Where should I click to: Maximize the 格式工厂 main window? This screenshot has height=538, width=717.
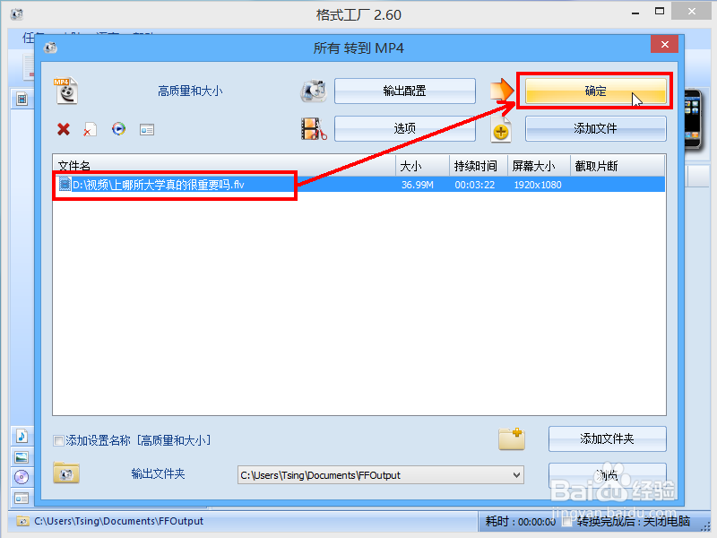660,12
